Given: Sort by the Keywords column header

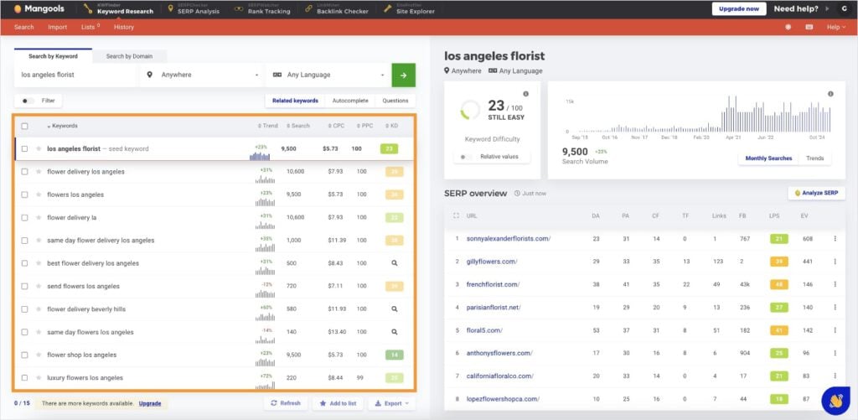Looking at the screenshot, I should [62, 126].
